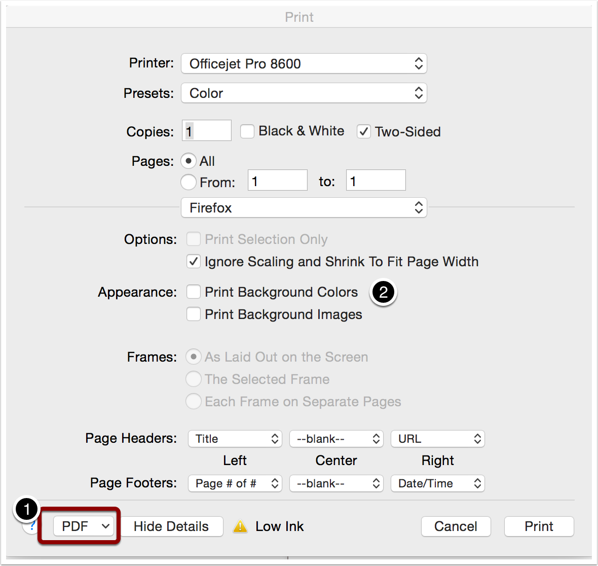Uncheck Ignore Scaling and Shrink To Fit
Image resolution: width=598 pixels, height=566 pixels.
pos(194,261)
